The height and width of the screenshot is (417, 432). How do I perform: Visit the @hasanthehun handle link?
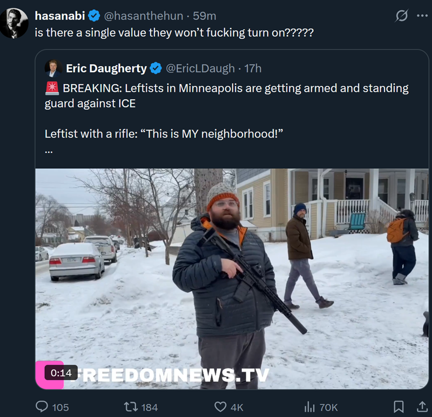tap(143, 16)
